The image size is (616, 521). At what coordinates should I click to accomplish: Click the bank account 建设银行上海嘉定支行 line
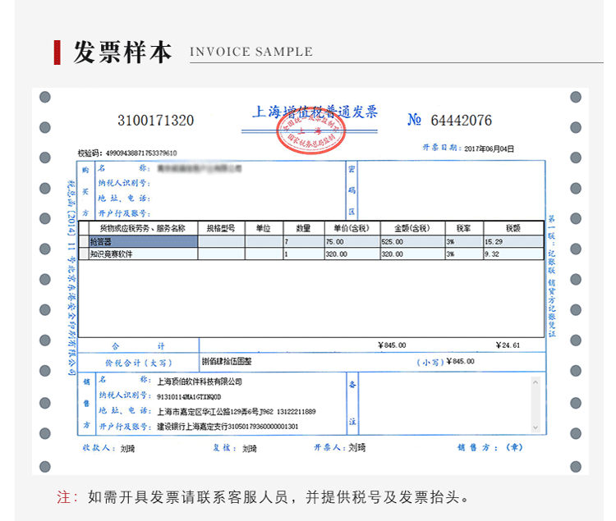[228, 427]
